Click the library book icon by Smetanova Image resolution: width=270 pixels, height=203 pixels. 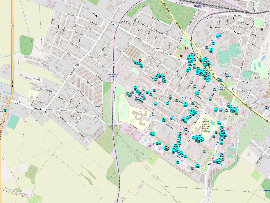(x=181, y=56)
